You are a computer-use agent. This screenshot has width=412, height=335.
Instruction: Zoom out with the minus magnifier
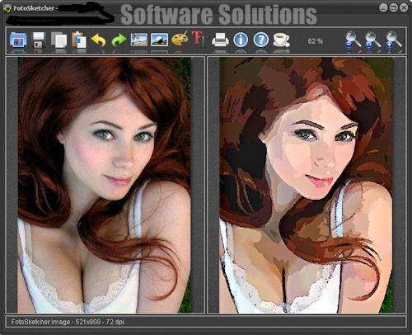pyautogui.click(x=353, y=40)
